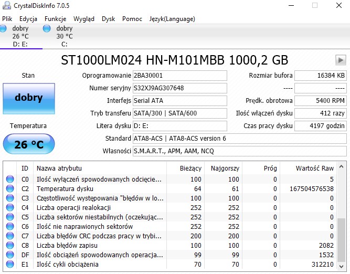Click the Prędk. obrotowa value 5400 RPM
The height and width of the screenshot is (274, 350).
point(321,100)
